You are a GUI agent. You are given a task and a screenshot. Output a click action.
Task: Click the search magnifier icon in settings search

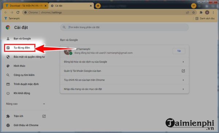click(64, 27)
